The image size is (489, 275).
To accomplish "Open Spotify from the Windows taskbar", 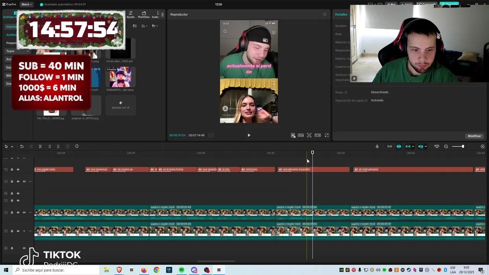I will 181,270.
